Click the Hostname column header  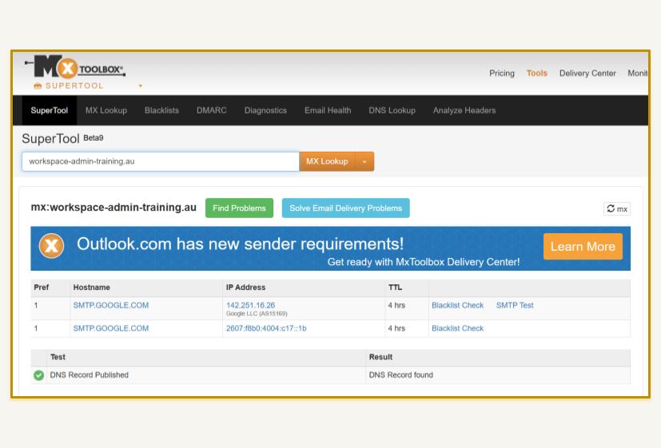point(91,287)
